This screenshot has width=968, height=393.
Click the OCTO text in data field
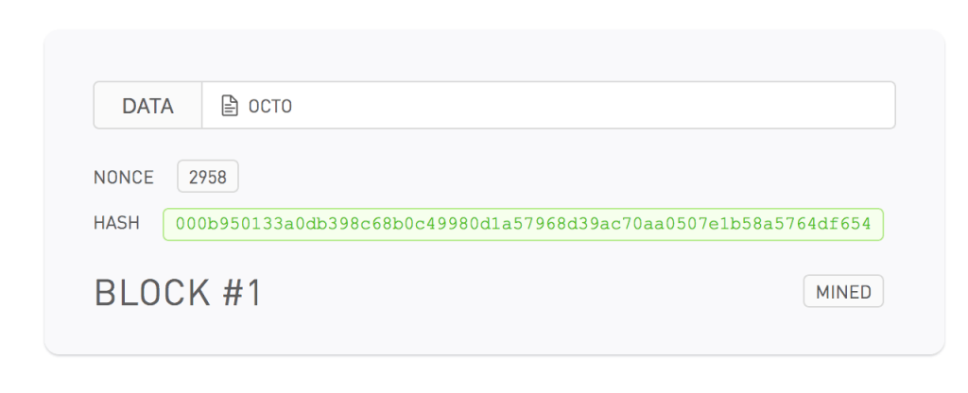tap(270, 107)
